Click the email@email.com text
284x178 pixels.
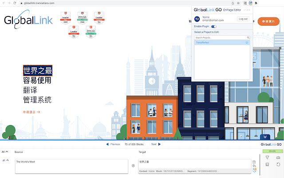coord(213,20)
